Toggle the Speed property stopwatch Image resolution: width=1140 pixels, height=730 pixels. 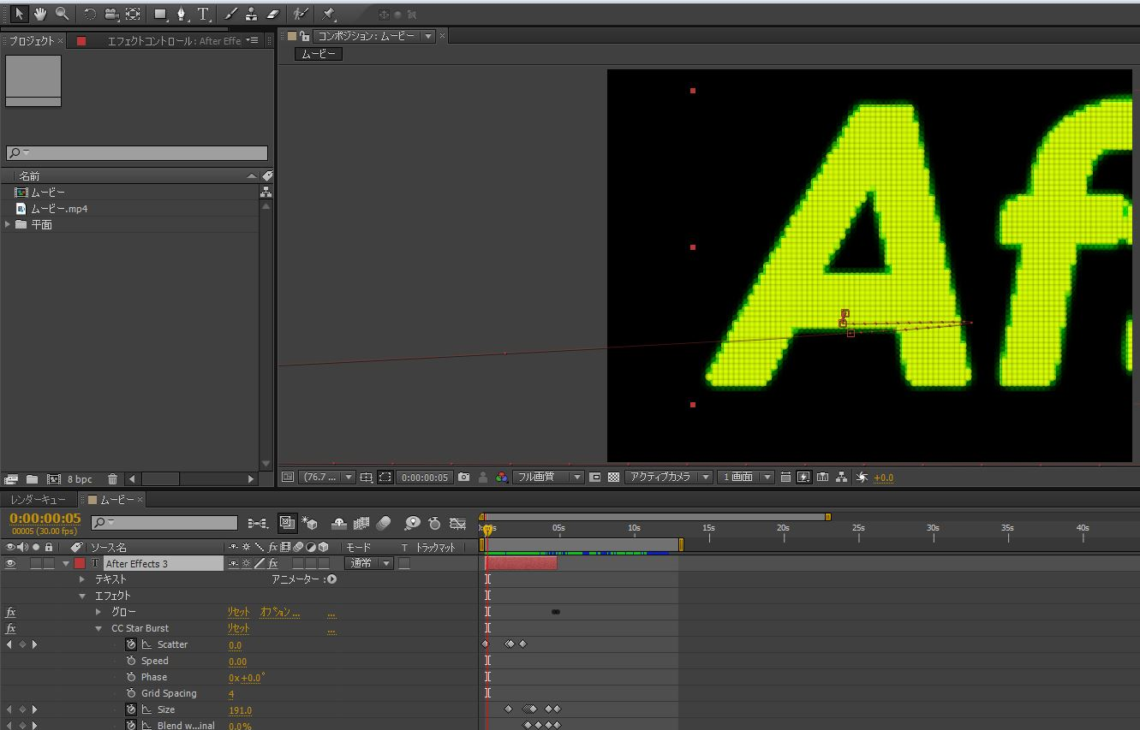131,661
